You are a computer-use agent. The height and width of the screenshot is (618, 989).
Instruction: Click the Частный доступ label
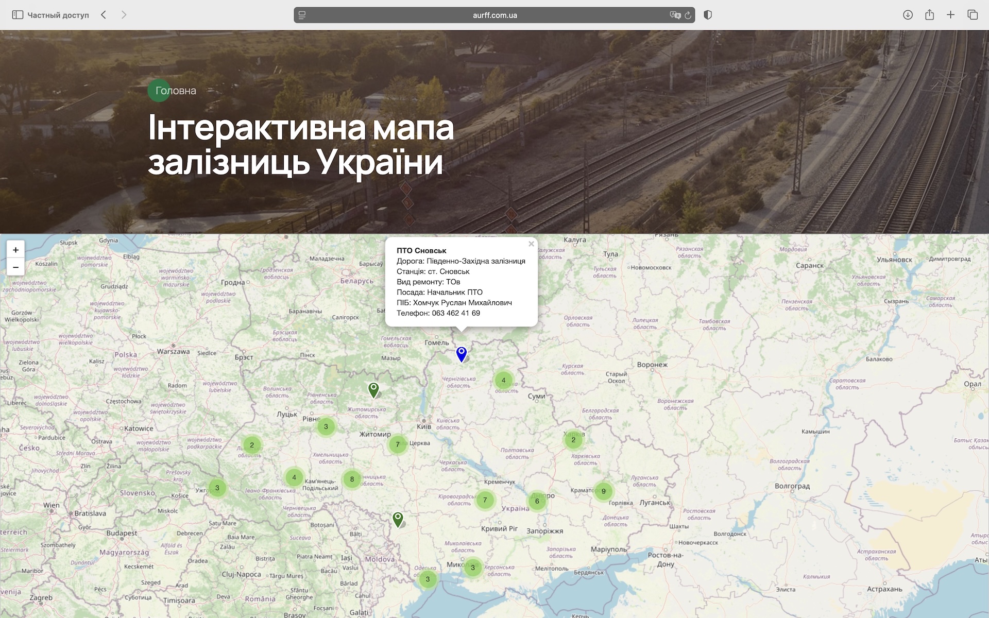pos(58,15)
